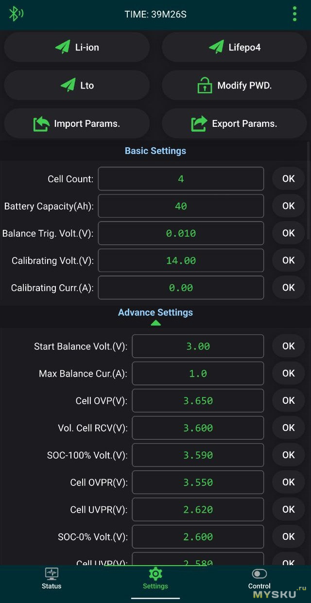Click the Max Balance Cur. field
The image size is (311, 603).
(198, 374)
